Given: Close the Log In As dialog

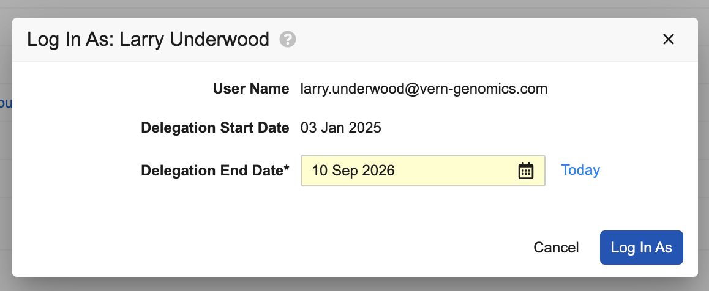Looking at the screenshot, I should 668,40.
